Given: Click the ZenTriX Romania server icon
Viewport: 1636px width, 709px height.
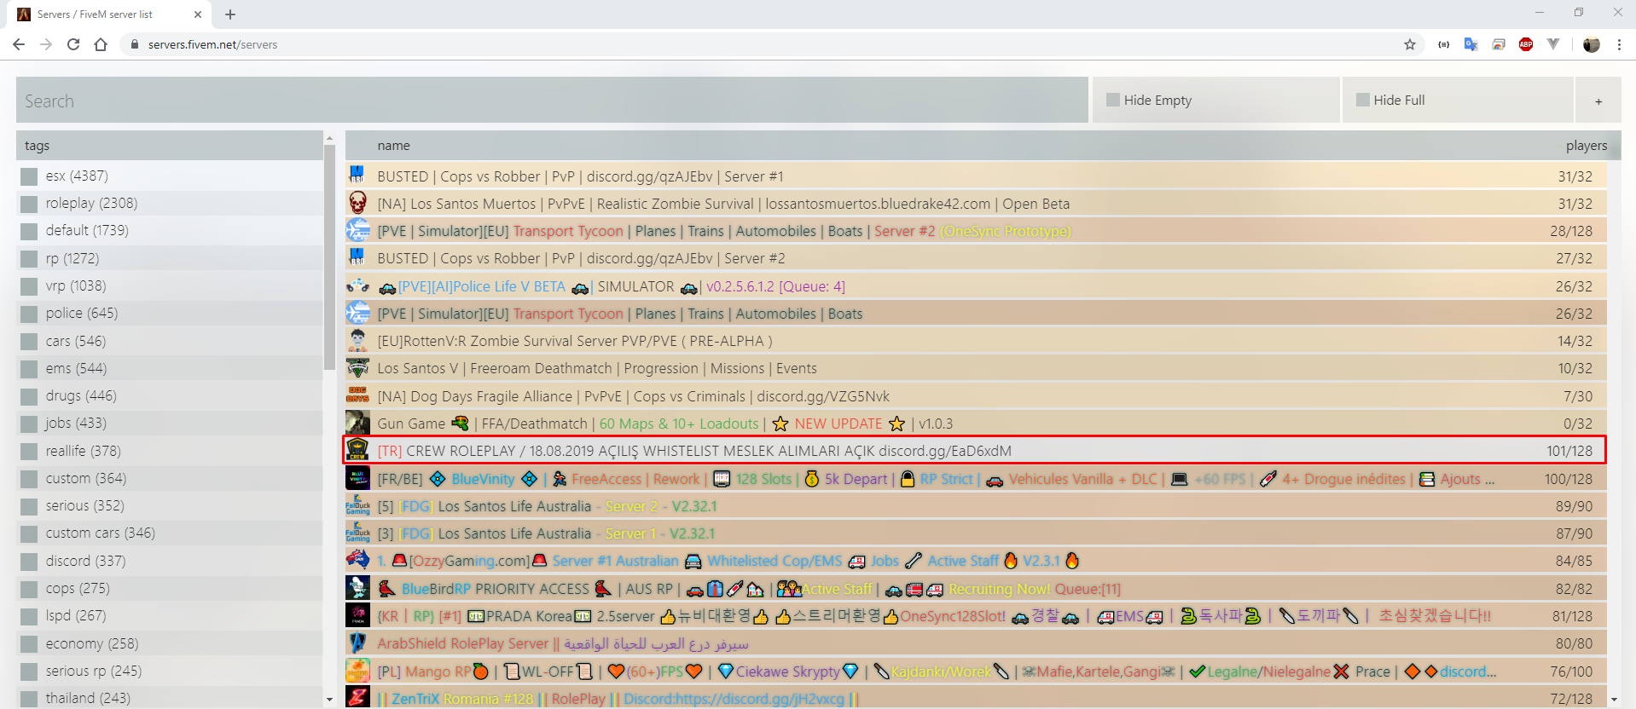Looking at the screenshot, I should [x=357, y=698].
